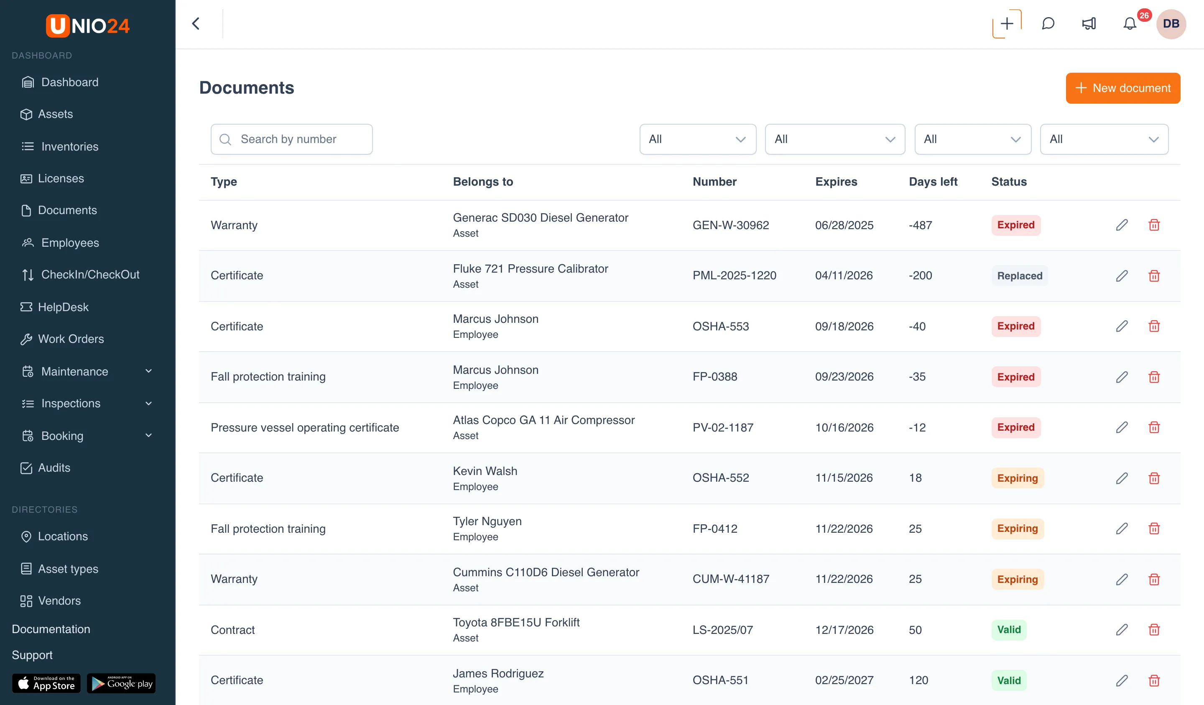Open the first All filter dropdown

point(698,139)
